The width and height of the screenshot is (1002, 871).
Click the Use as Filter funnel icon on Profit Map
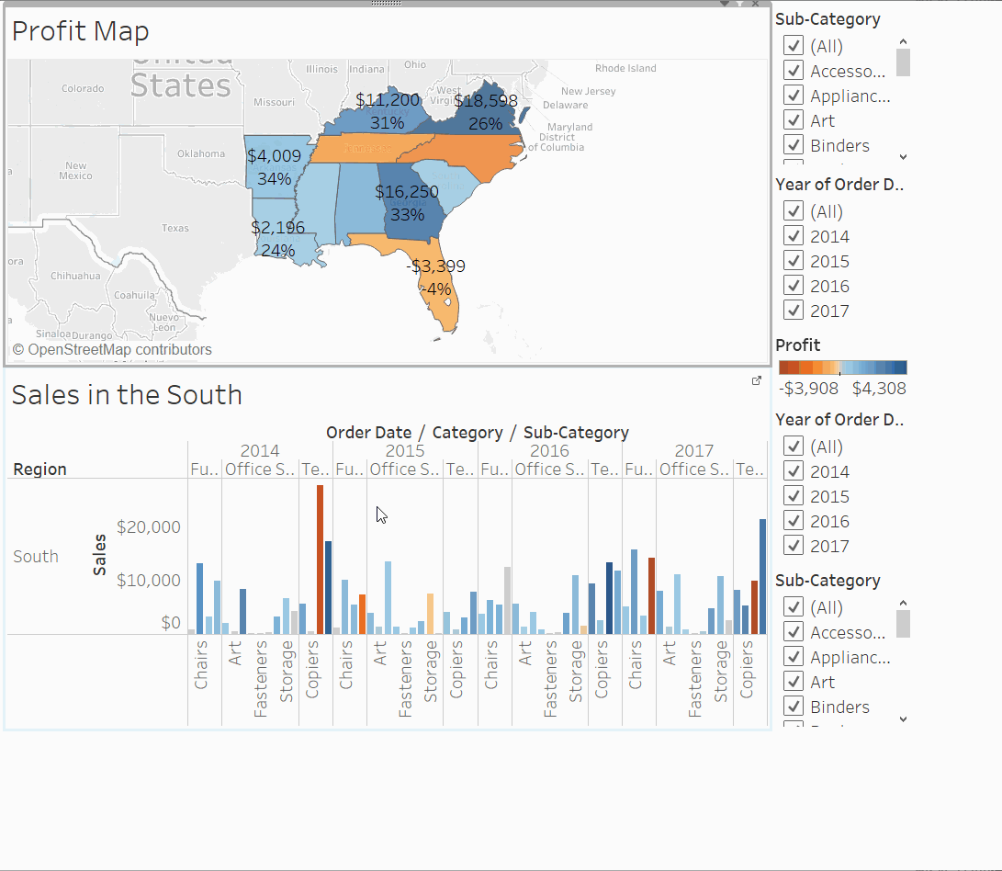(x=740, y=4)
